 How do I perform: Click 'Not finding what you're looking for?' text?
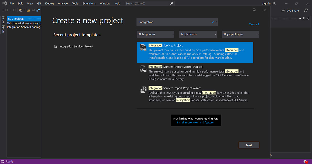[196, 119]
